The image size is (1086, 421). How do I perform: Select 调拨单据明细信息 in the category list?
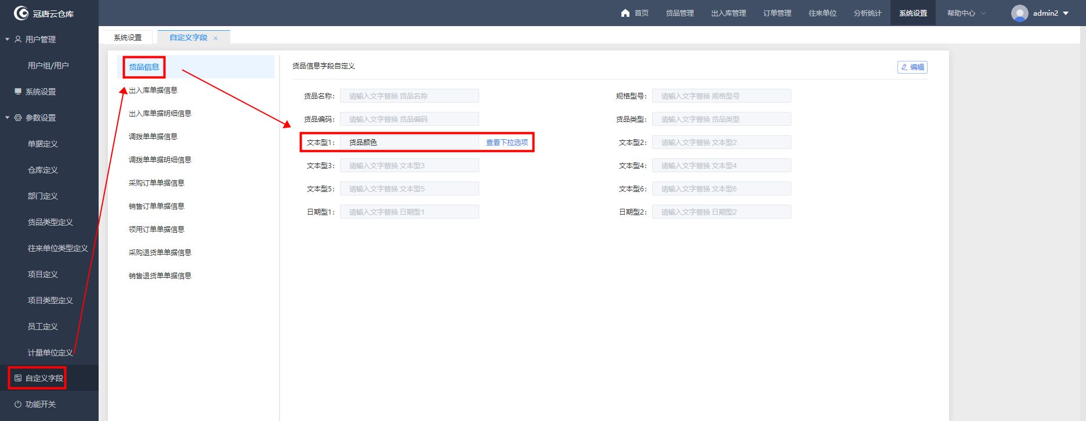click(x=160, y=160)
